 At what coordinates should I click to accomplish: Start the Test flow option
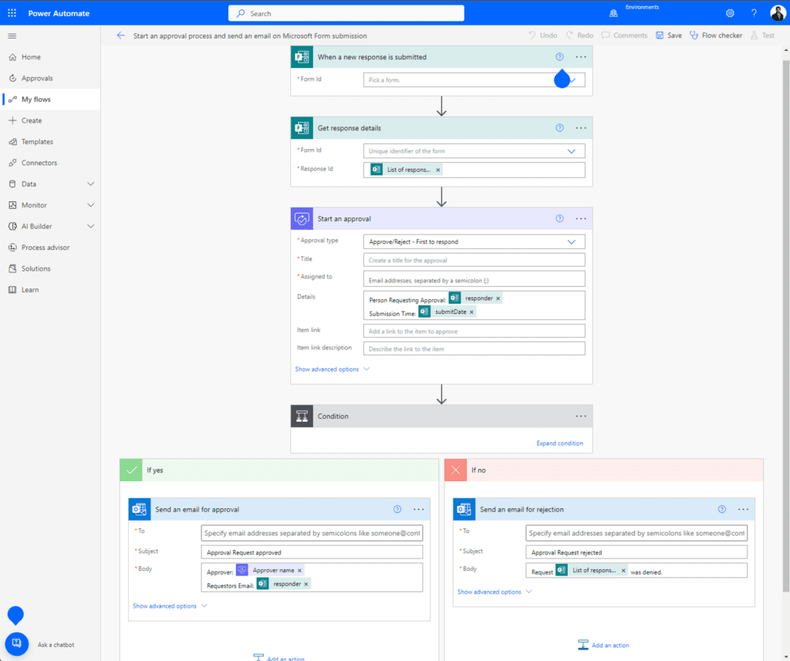pyautogui.click(x=762, y=35)
